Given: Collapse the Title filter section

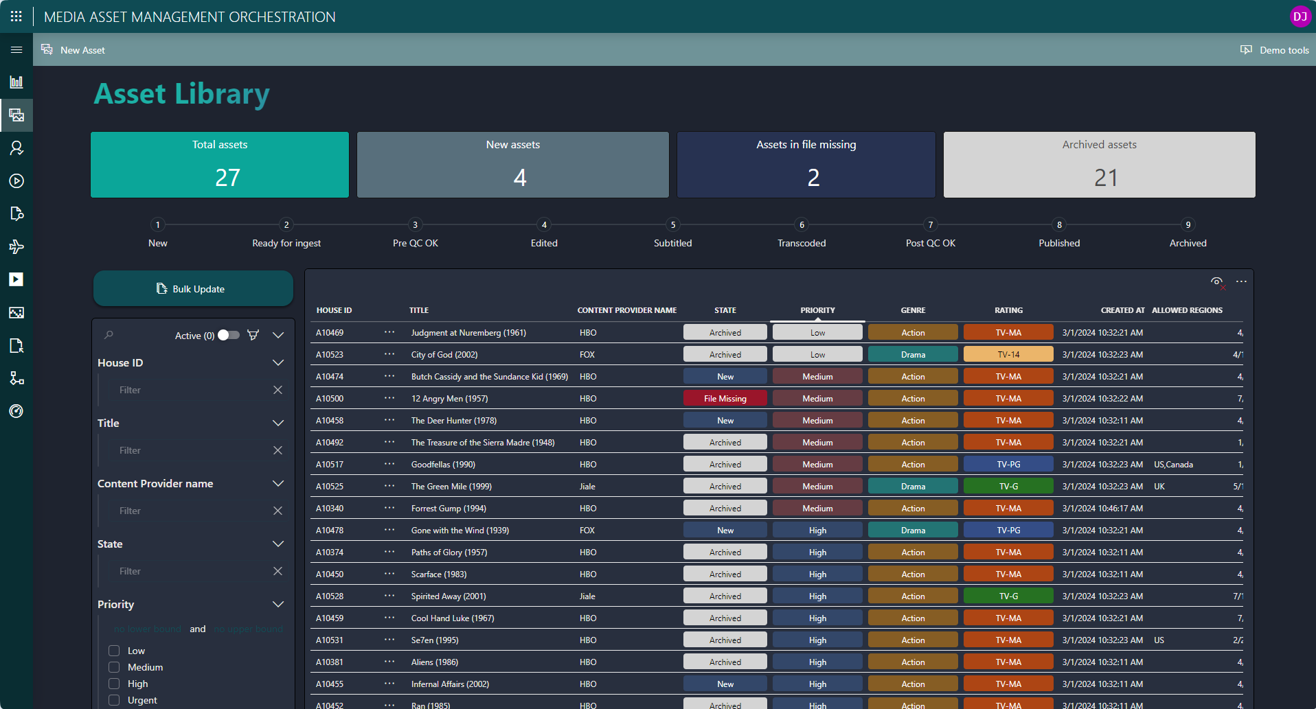Looking at the screenshot, I should 278,423.
